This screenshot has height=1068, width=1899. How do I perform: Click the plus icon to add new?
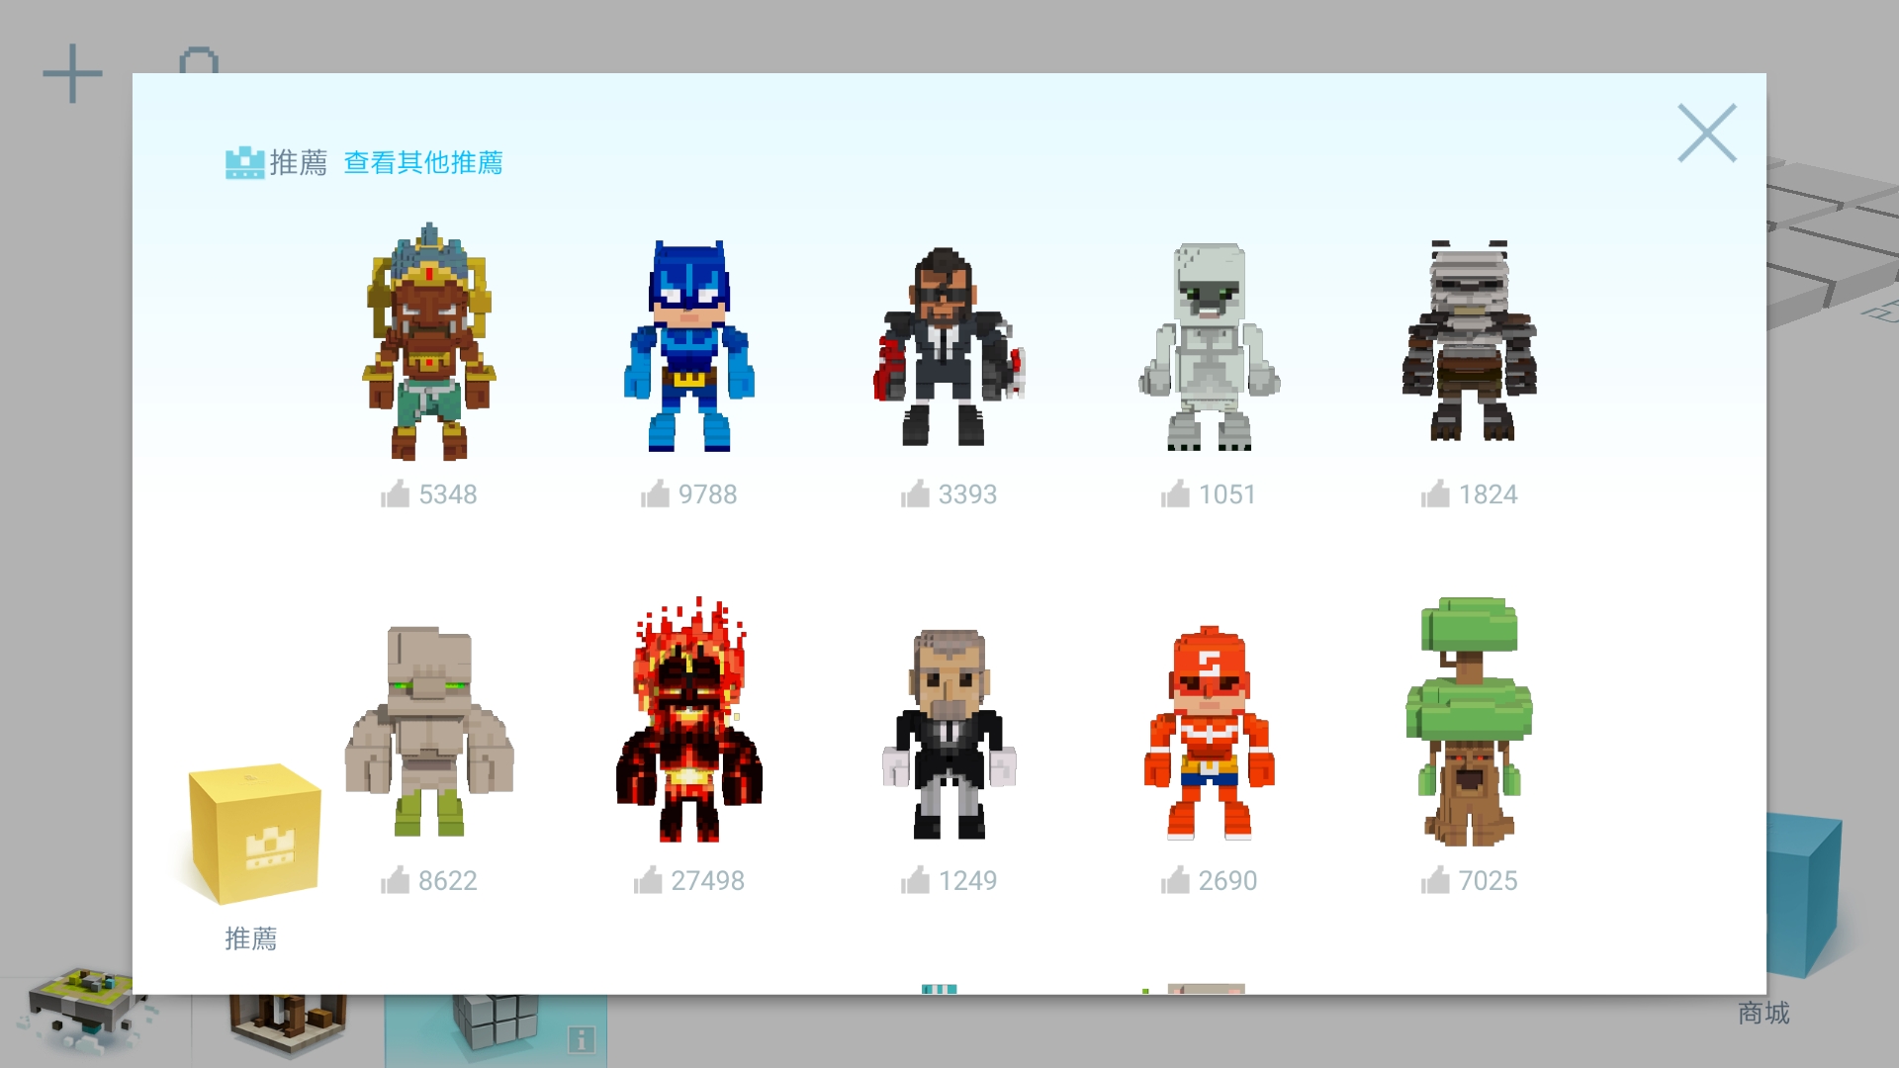pyautogui.click(x=72, y=73)
